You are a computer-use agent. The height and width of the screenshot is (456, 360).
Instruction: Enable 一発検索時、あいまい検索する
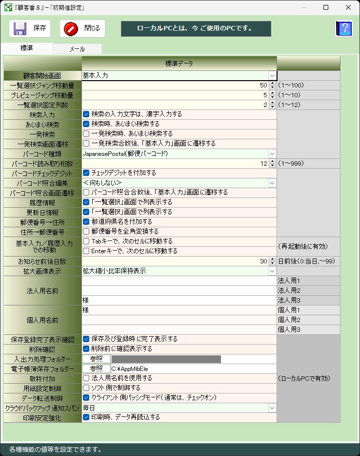(86, 134)
